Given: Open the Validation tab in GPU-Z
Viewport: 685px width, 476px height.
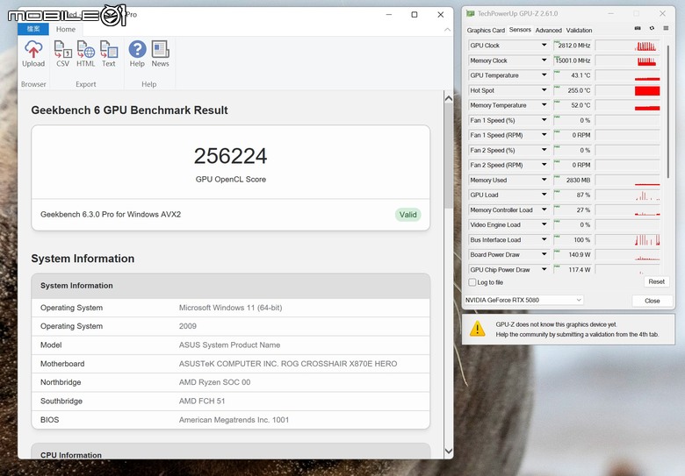Looking at the screenshot, I should 579,30.
